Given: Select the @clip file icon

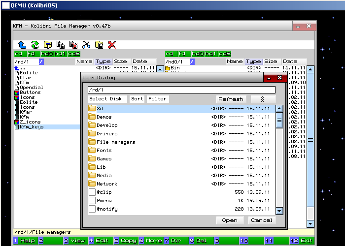Looking at the screenshot, I should point(92,192).
